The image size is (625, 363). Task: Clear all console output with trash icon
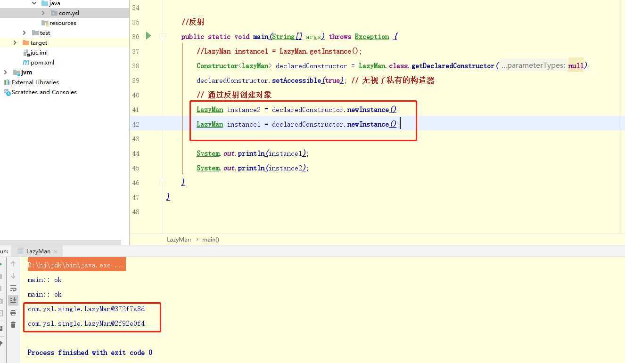pyautogui.click(x=13, y=324)
